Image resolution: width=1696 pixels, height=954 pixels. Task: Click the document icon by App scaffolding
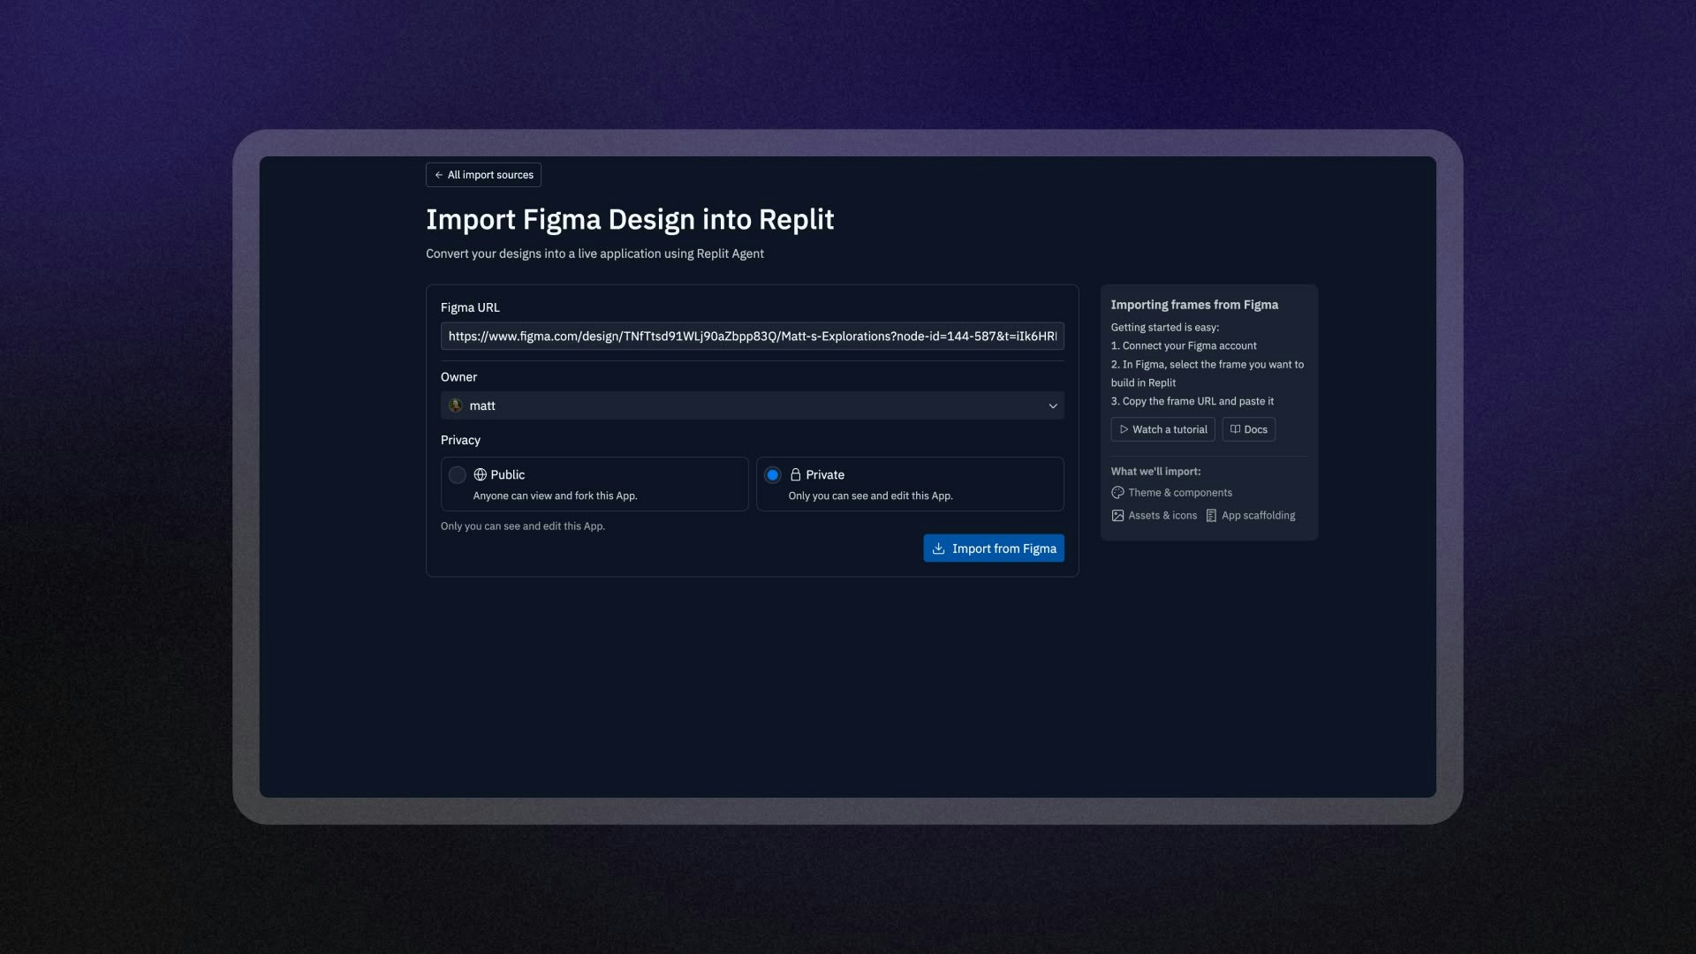tap(1211, 516)
